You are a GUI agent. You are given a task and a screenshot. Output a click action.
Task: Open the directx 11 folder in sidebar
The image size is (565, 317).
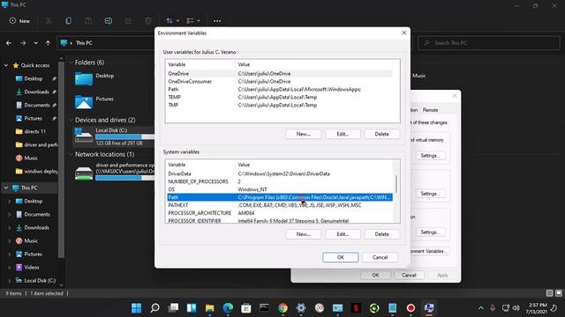[34, 131]
